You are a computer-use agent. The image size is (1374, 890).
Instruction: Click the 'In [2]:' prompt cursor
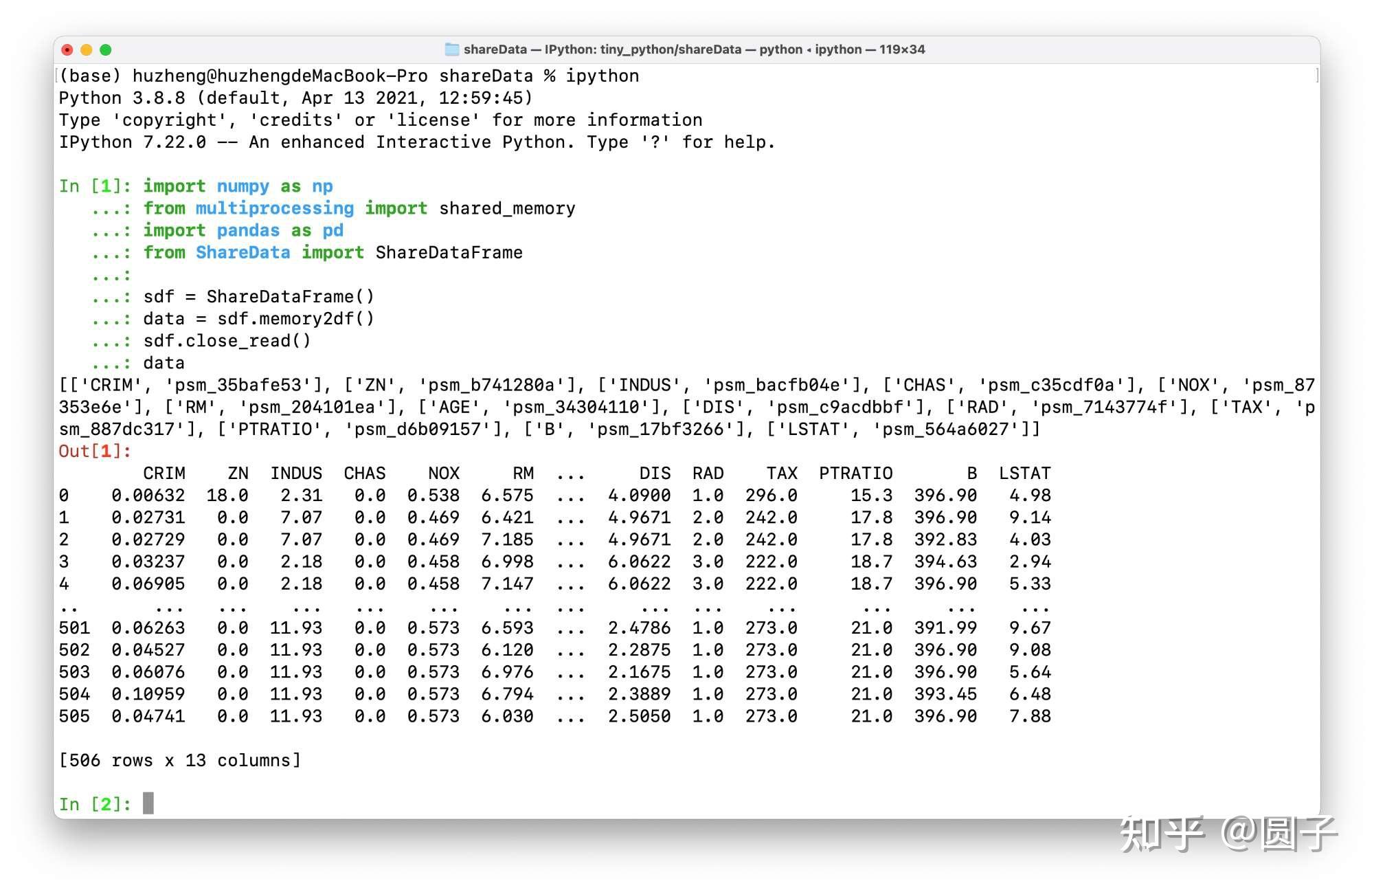(148, 803)
